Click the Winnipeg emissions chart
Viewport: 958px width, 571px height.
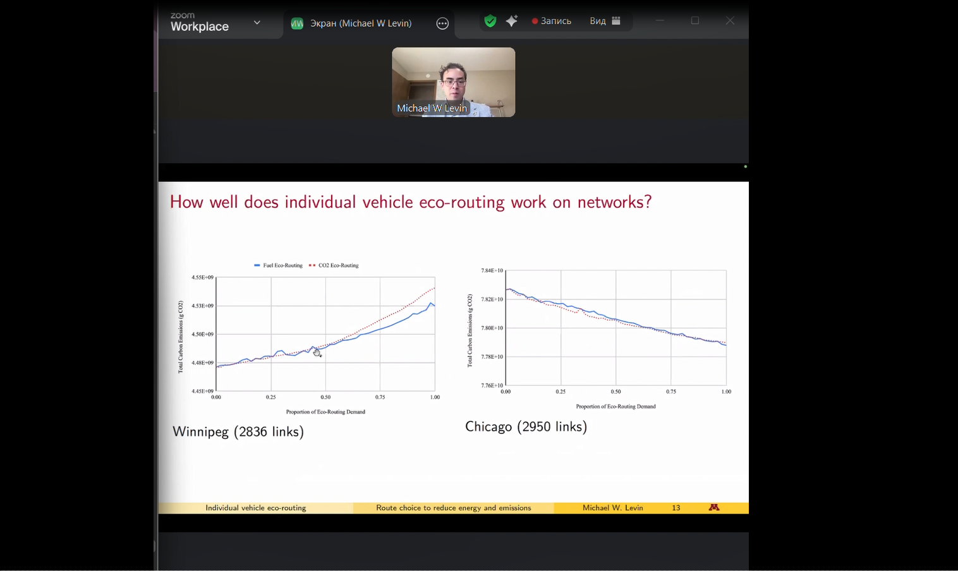[x=325, y=334]
